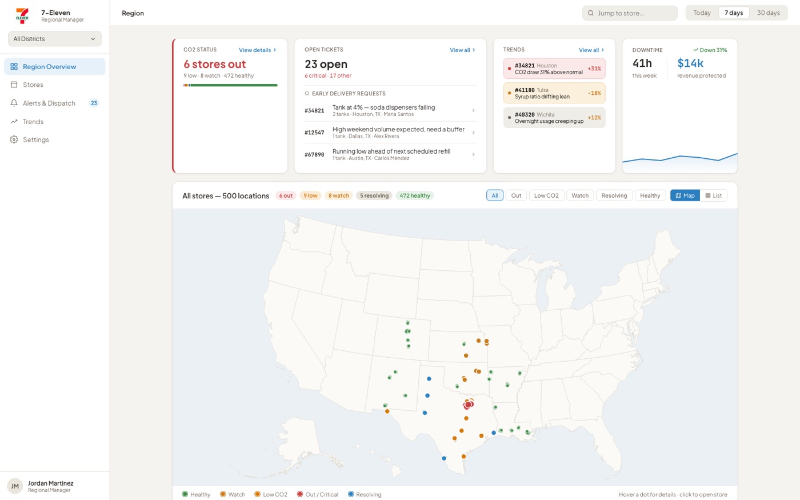The height and width of the screenshot is (500, 800).
Task: Switch to List view
Action: [714, 195]
